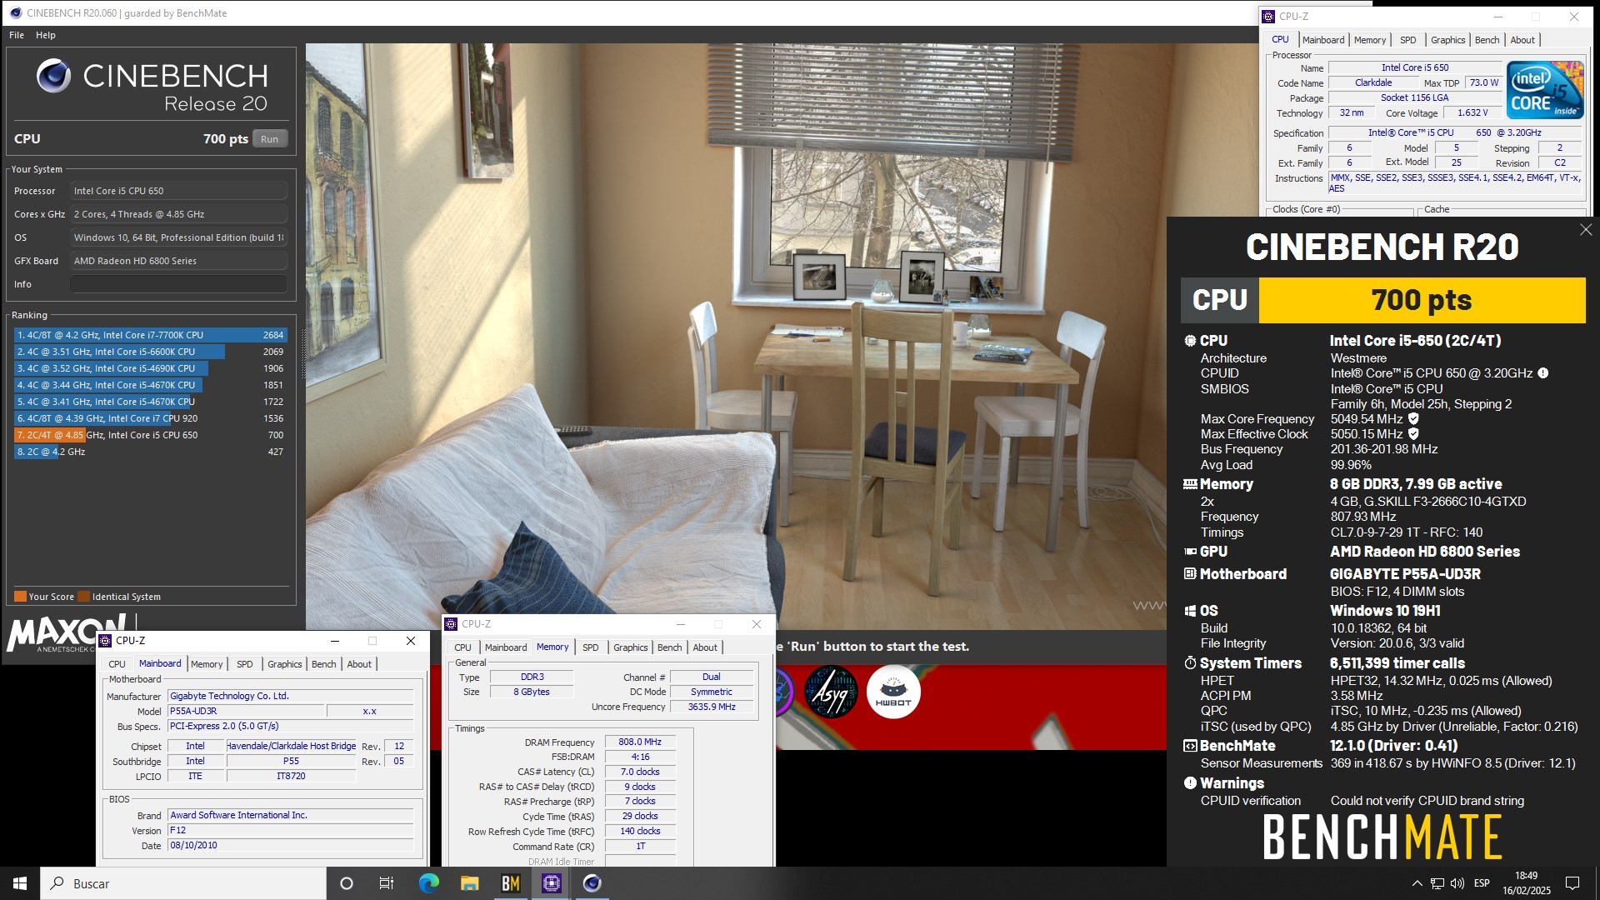The width and height of the screenshot is (1600, 900).
Task: Select ranking row Intel Core i5-6600K CPU
Action: tap(151, 352)
